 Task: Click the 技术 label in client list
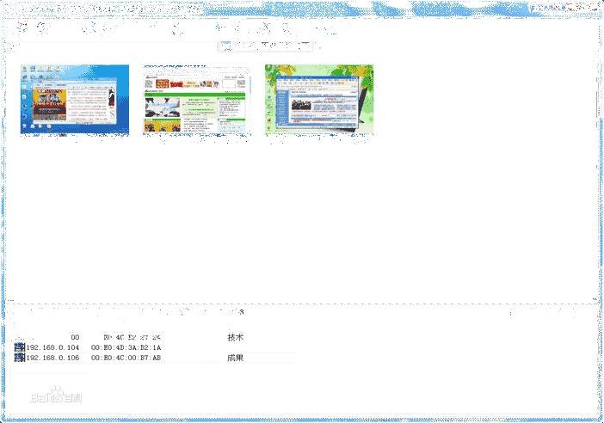tap(235, 338)
